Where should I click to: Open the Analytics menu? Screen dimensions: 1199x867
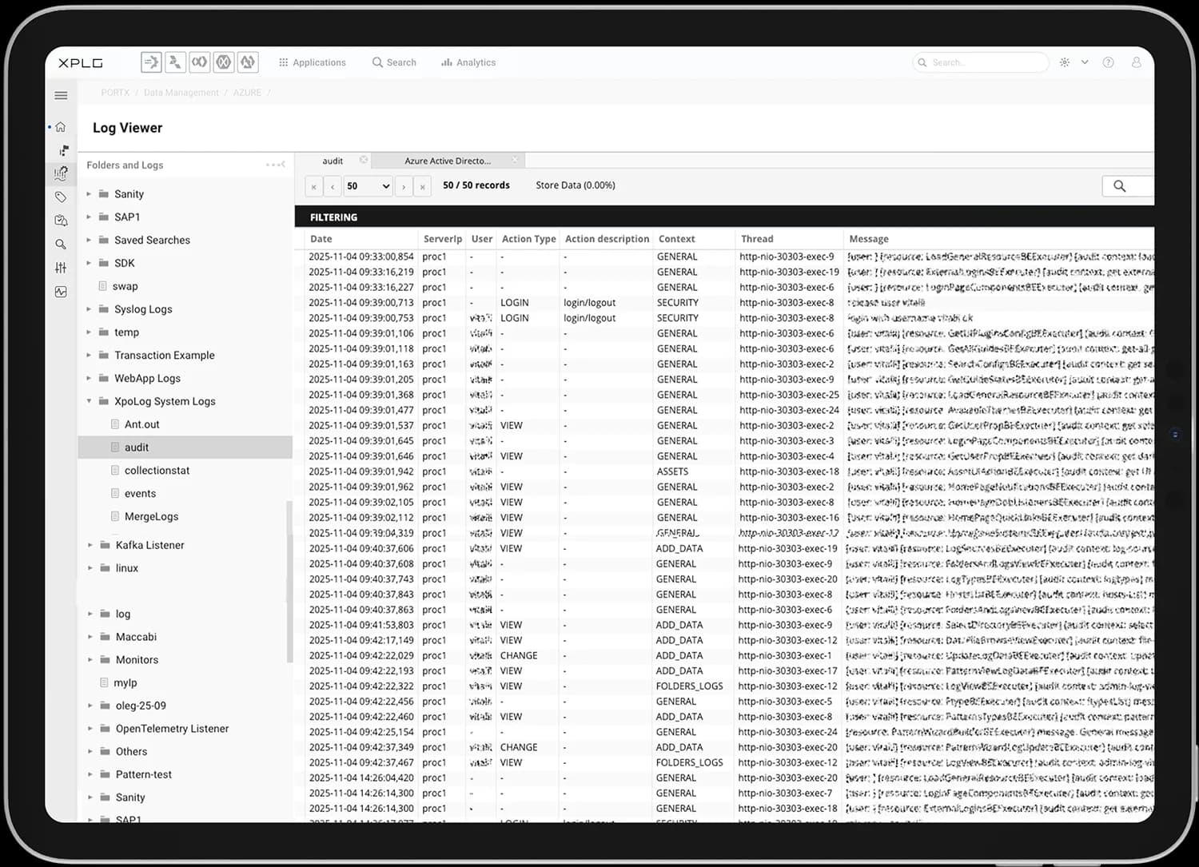[468, 62]
